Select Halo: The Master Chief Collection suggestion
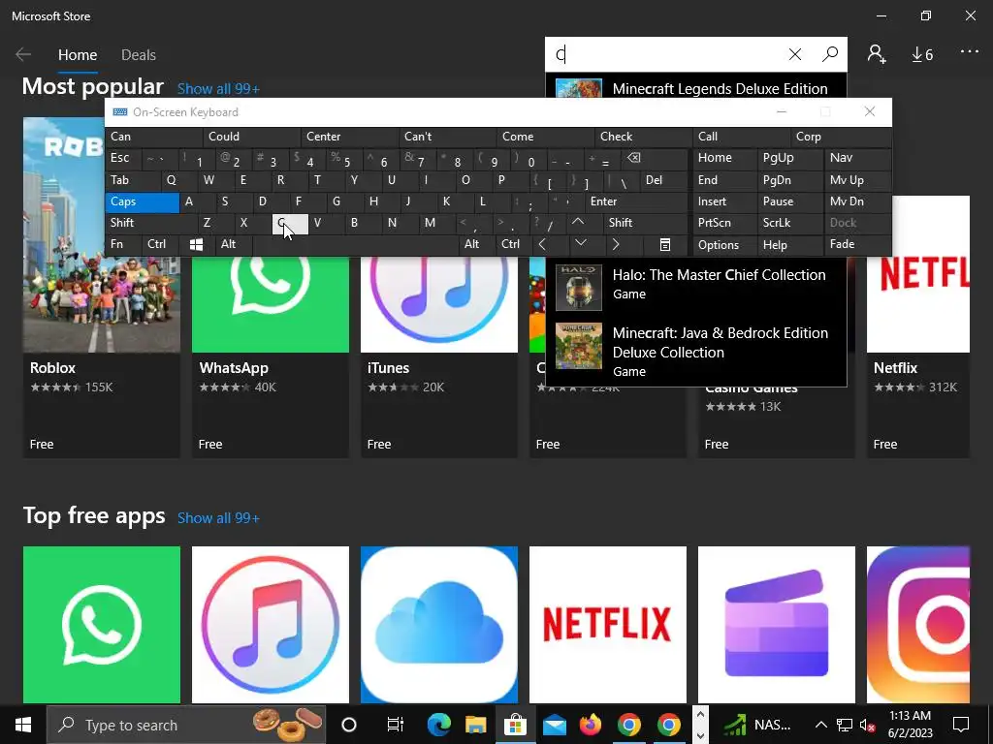The image size is (993, 744). (696, 285)
